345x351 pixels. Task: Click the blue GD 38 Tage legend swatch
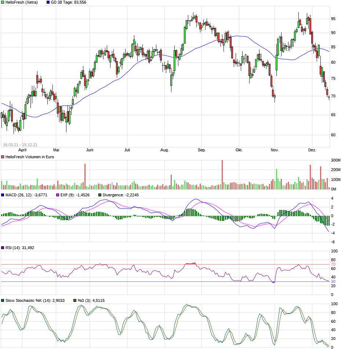coord(48,3)
